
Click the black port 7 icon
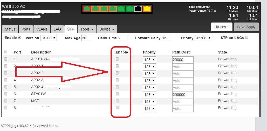pyautogui.click(x=138, y=9)
